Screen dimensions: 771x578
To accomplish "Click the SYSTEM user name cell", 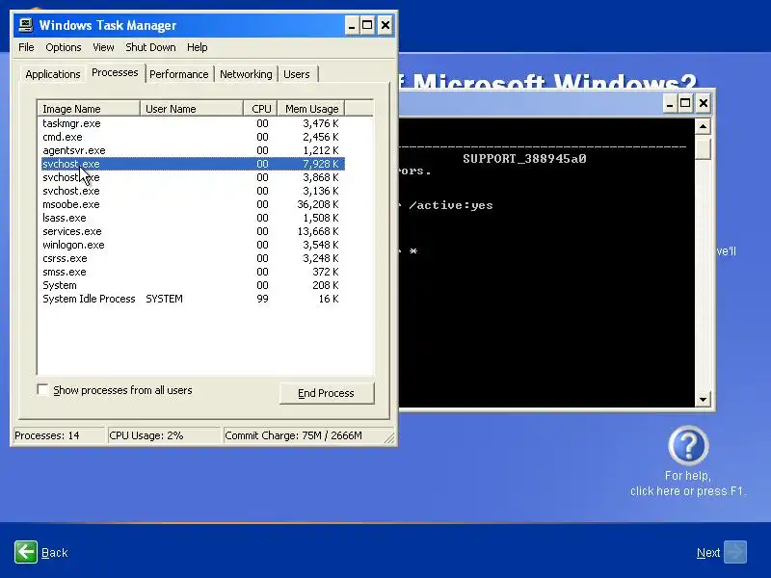I will tap(164, 299).
